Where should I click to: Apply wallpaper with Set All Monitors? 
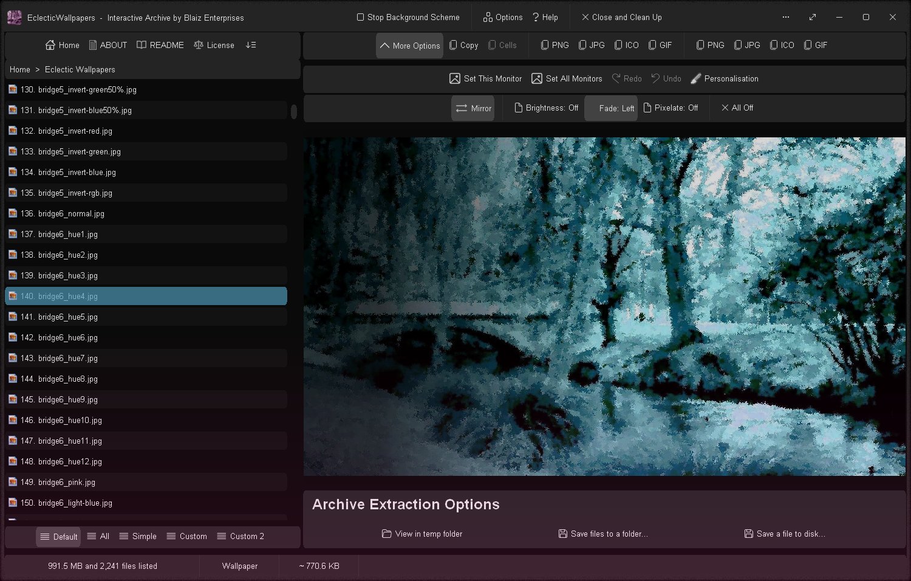pyautogui.click(x=567, y=78)
